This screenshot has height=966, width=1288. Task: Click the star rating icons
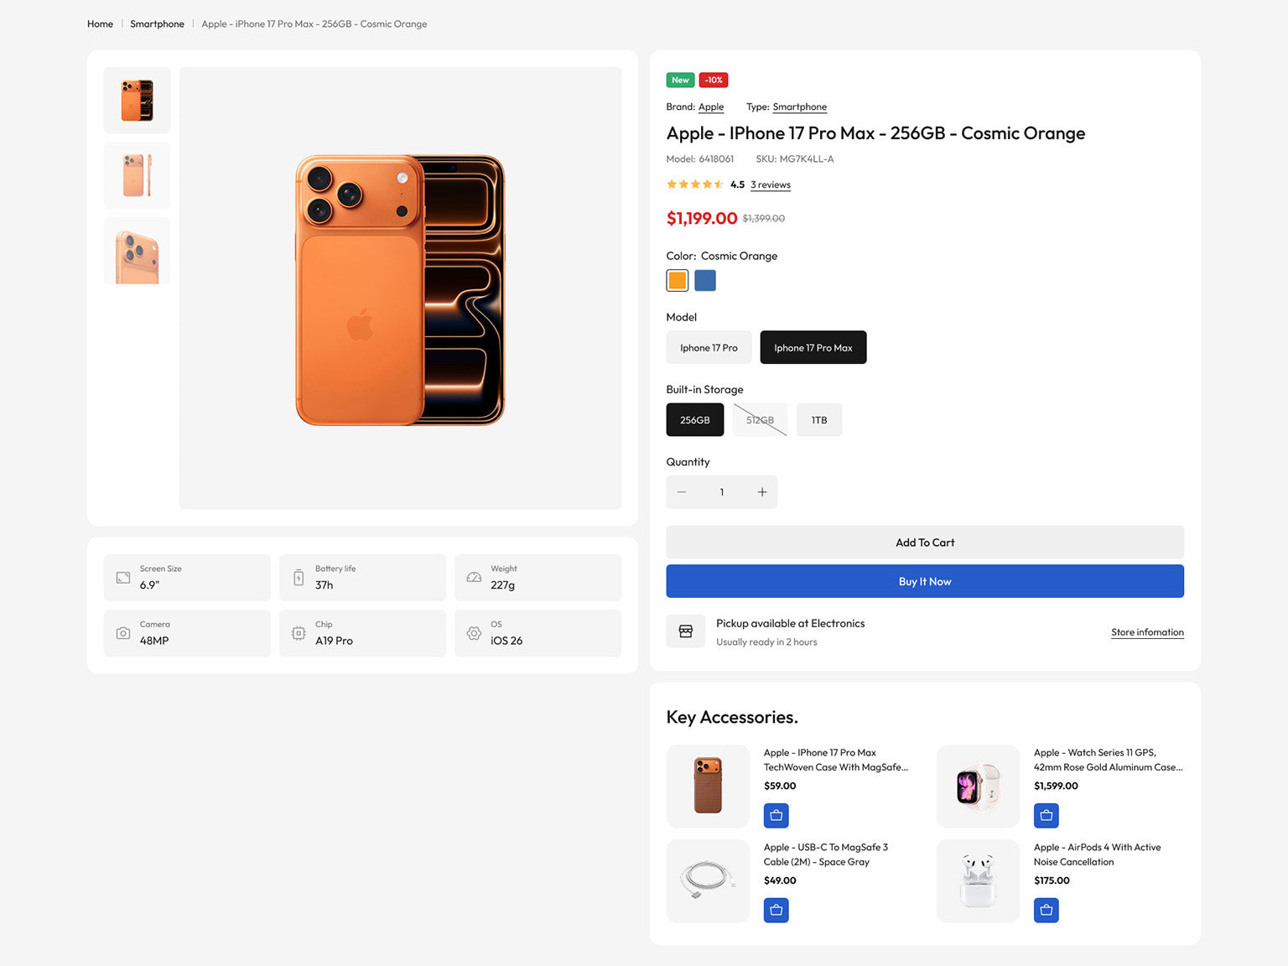pyautogui.click(x=694, y=184)
